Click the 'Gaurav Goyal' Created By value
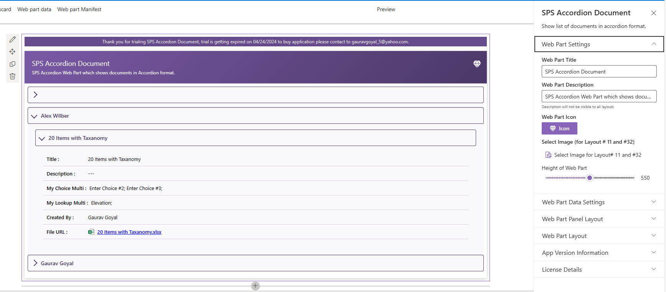 (103, 217)
